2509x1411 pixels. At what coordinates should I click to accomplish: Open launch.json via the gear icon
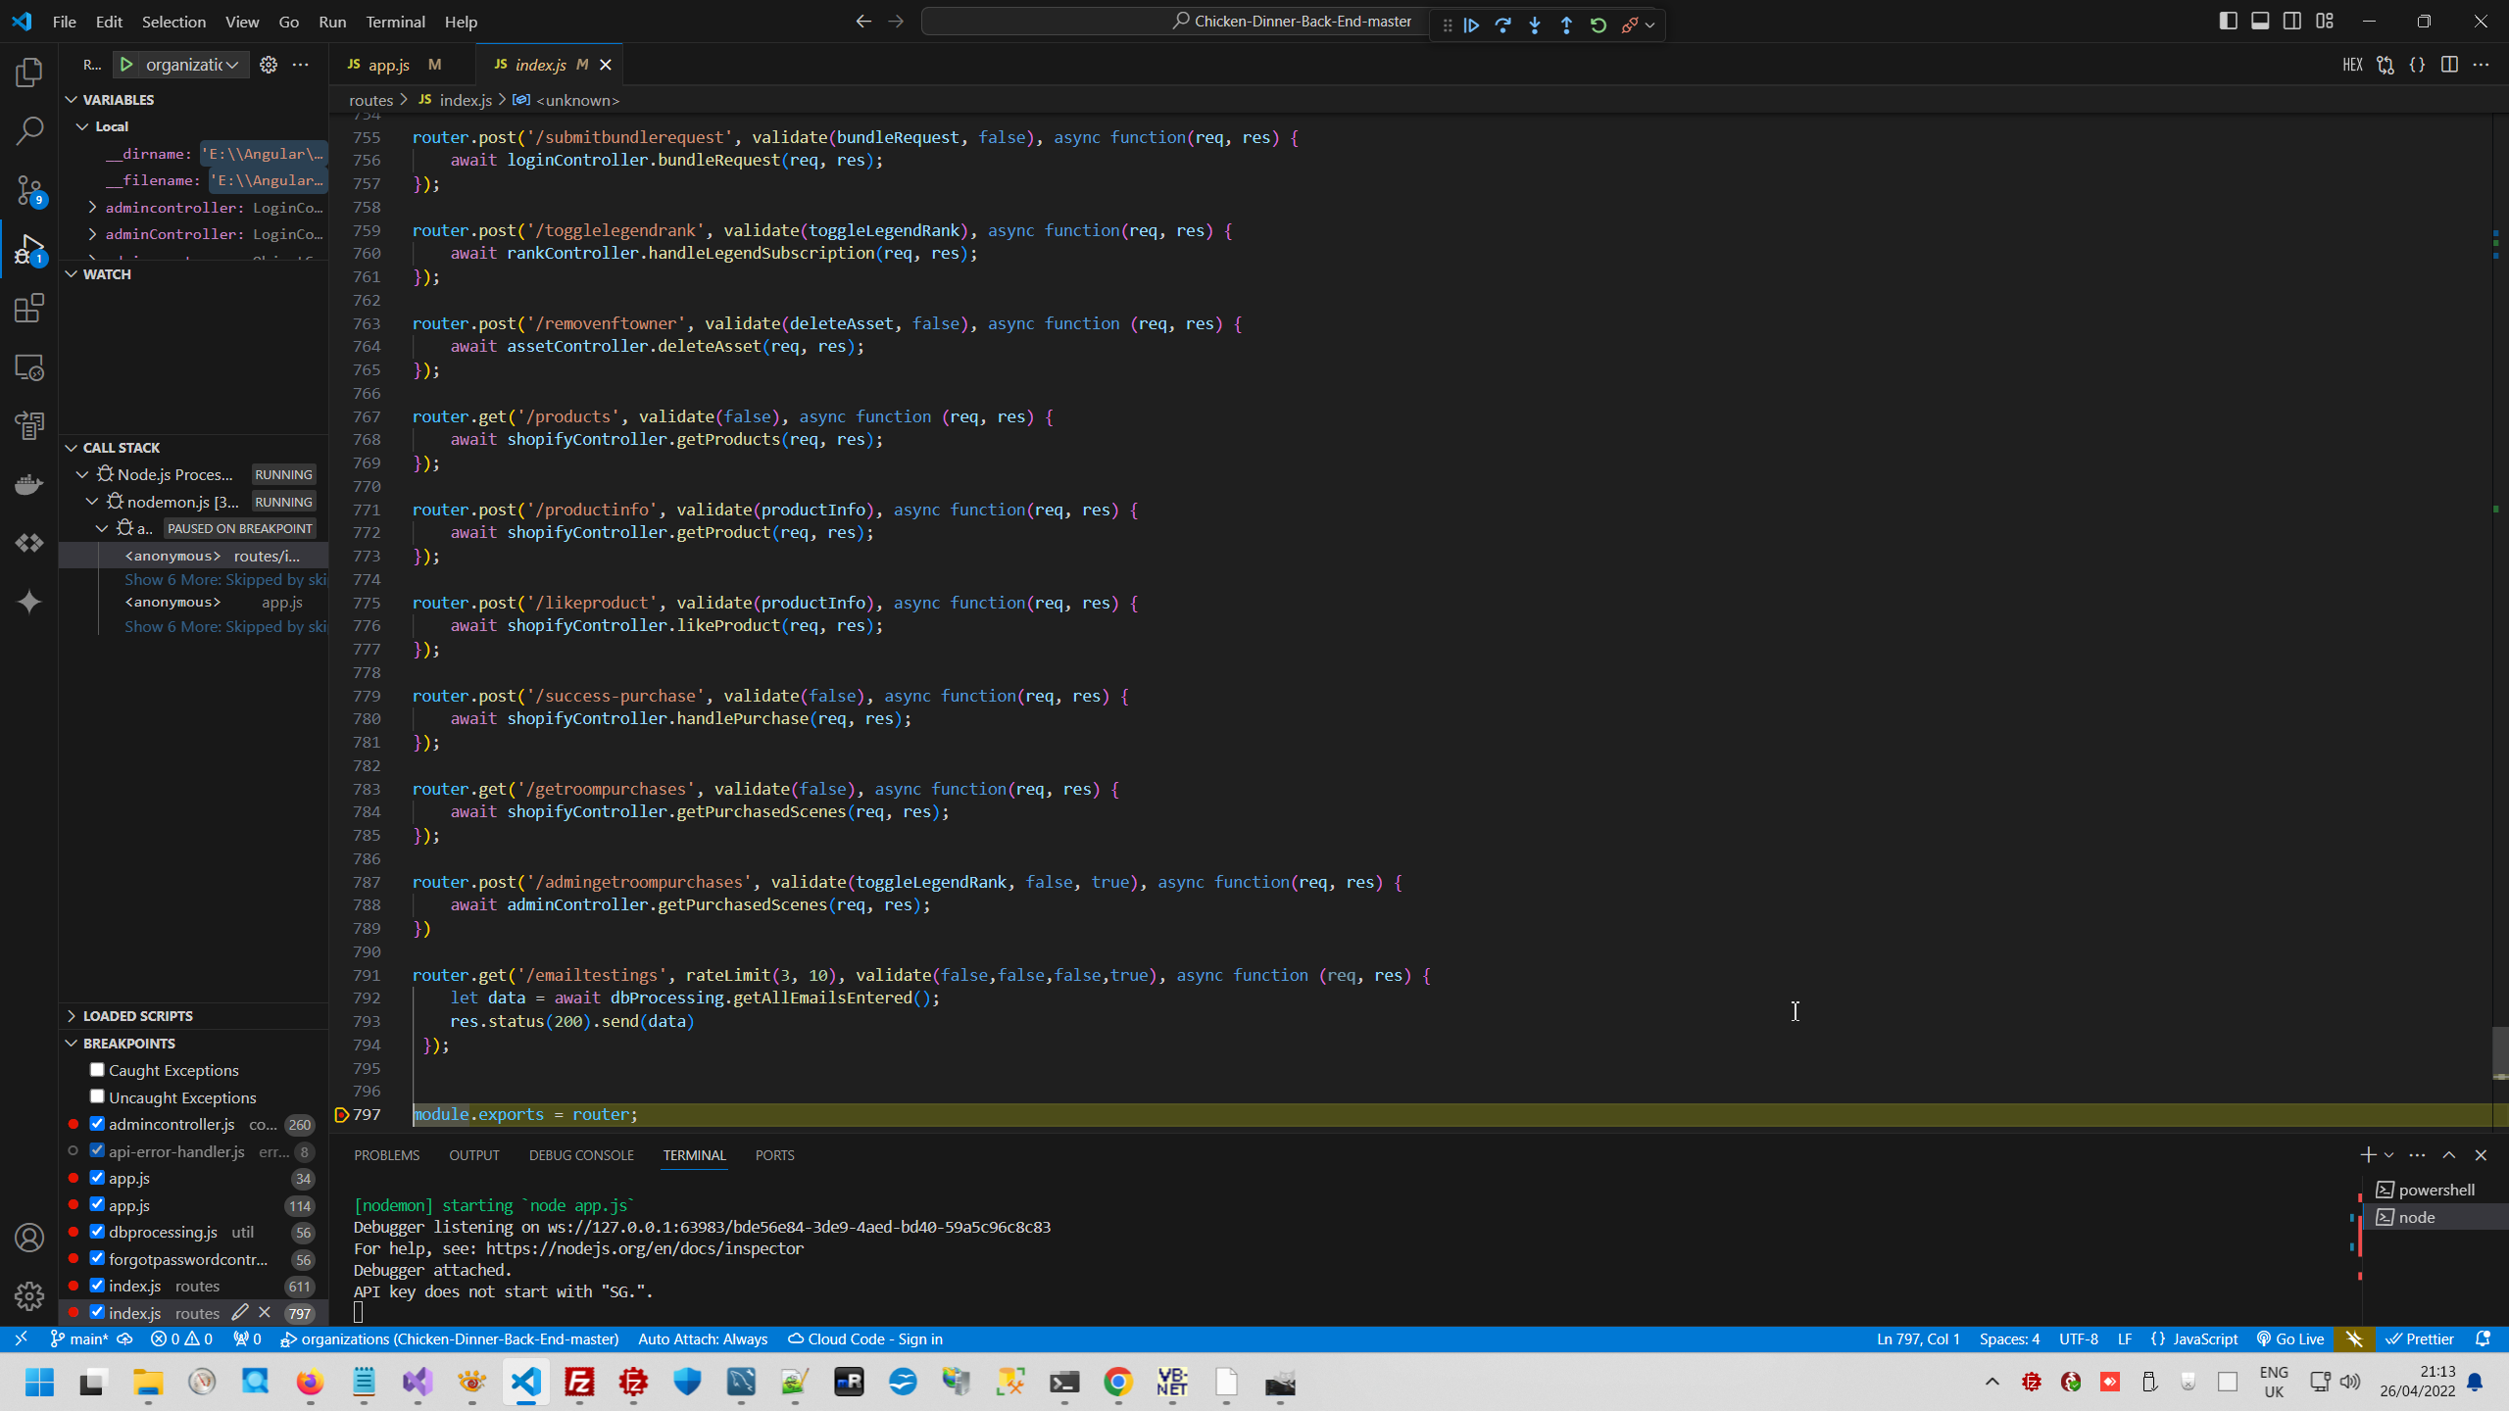268,65
